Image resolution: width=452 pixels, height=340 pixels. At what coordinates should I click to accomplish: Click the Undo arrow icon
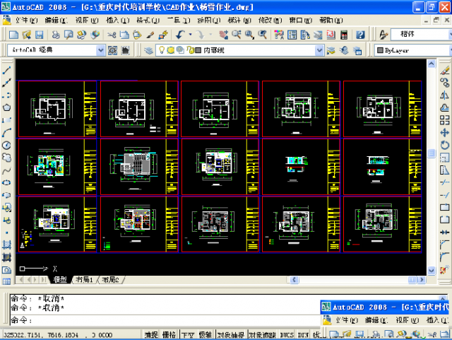(x=181, y=34)
